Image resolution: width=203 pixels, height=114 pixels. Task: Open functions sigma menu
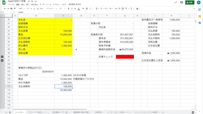coord(132,9)
